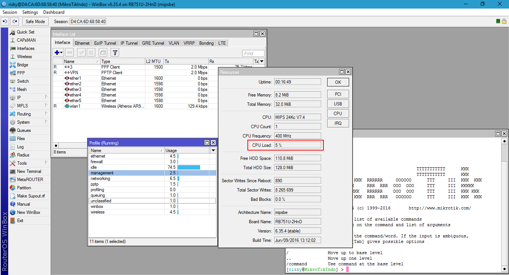The height and width of the screenshot is (275, 509).
Task: Switch to the VLAN tab
Action: (174, 43)
